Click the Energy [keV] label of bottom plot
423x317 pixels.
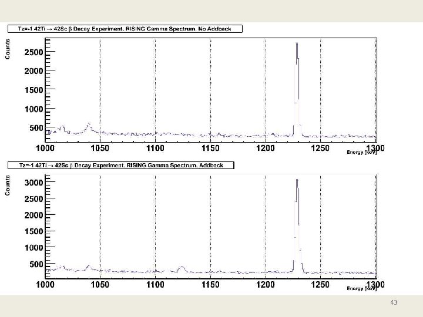tap(361, 289)
